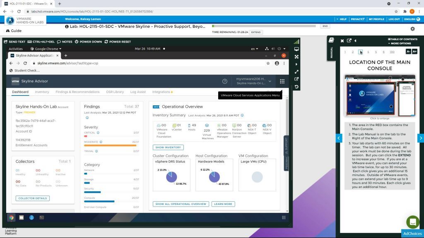Click the lab progress bar
The width and height of the screenshot is (424, 238).
click(264, 26)
